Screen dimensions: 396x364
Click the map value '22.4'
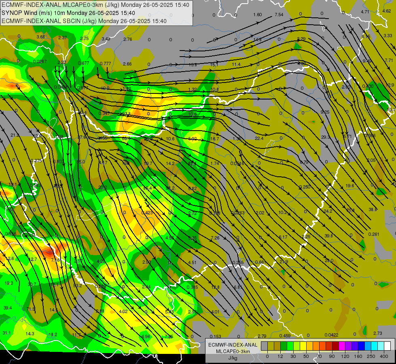coord(259,138)
